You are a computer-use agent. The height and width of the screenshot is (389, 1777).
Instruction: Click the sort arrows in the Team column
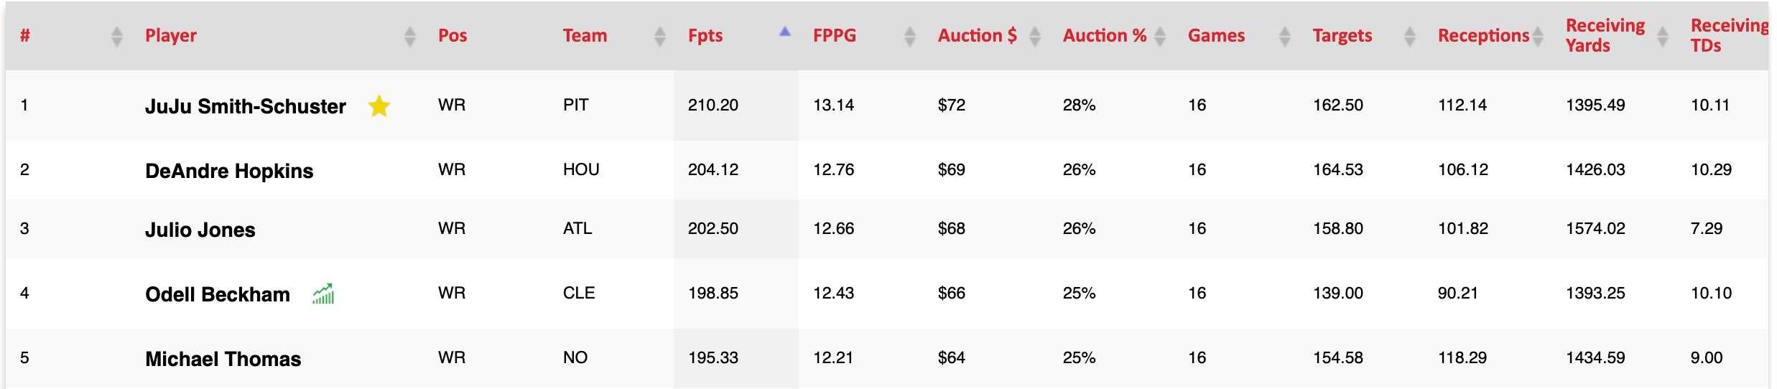660,36
